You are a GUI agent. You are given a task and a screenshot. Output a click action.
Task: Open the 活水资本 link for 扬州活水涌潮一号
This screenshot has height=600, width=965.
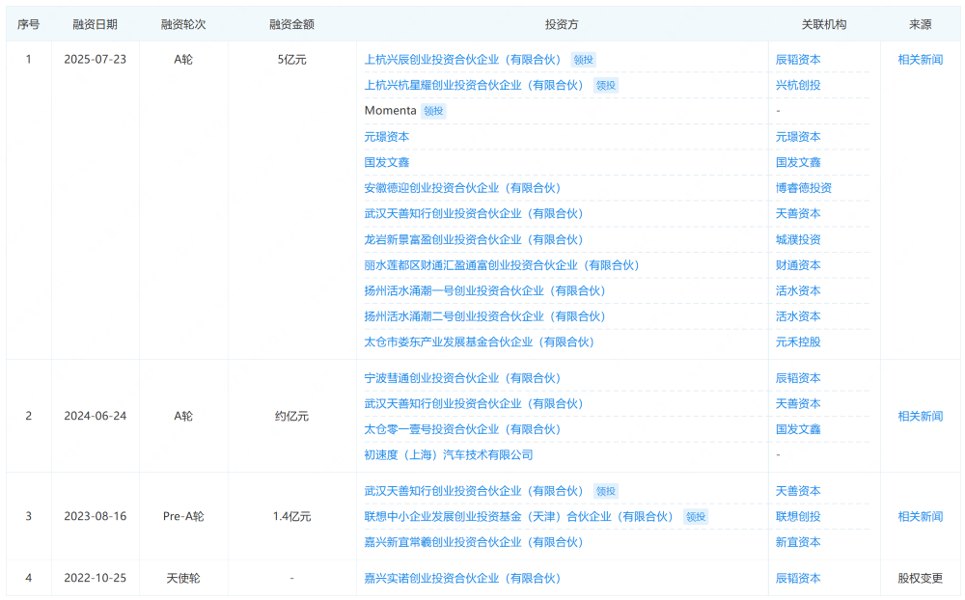tap(797, 289)
